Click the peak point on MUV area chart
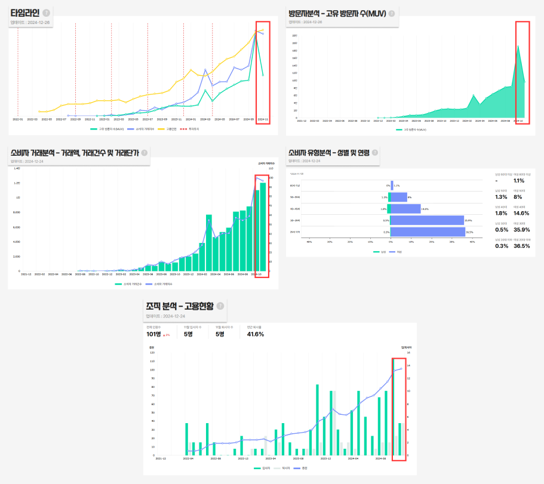 pyautogui.click(x=518, y=46)
